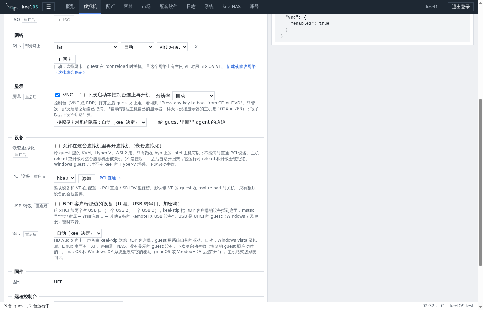Click the keelOS logo icon
The height and width of the screenshot is (310, 483).
coord(12,7)
